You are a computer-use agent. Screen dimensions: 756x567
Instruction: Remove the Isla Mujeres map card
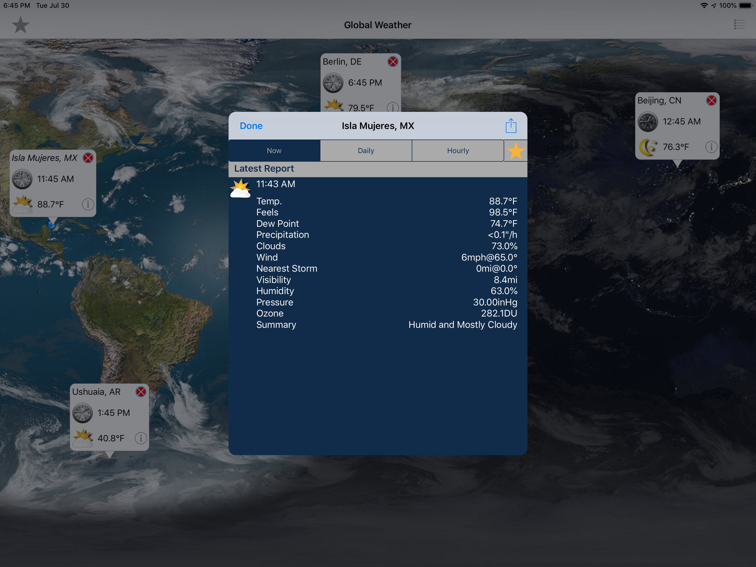88,158
